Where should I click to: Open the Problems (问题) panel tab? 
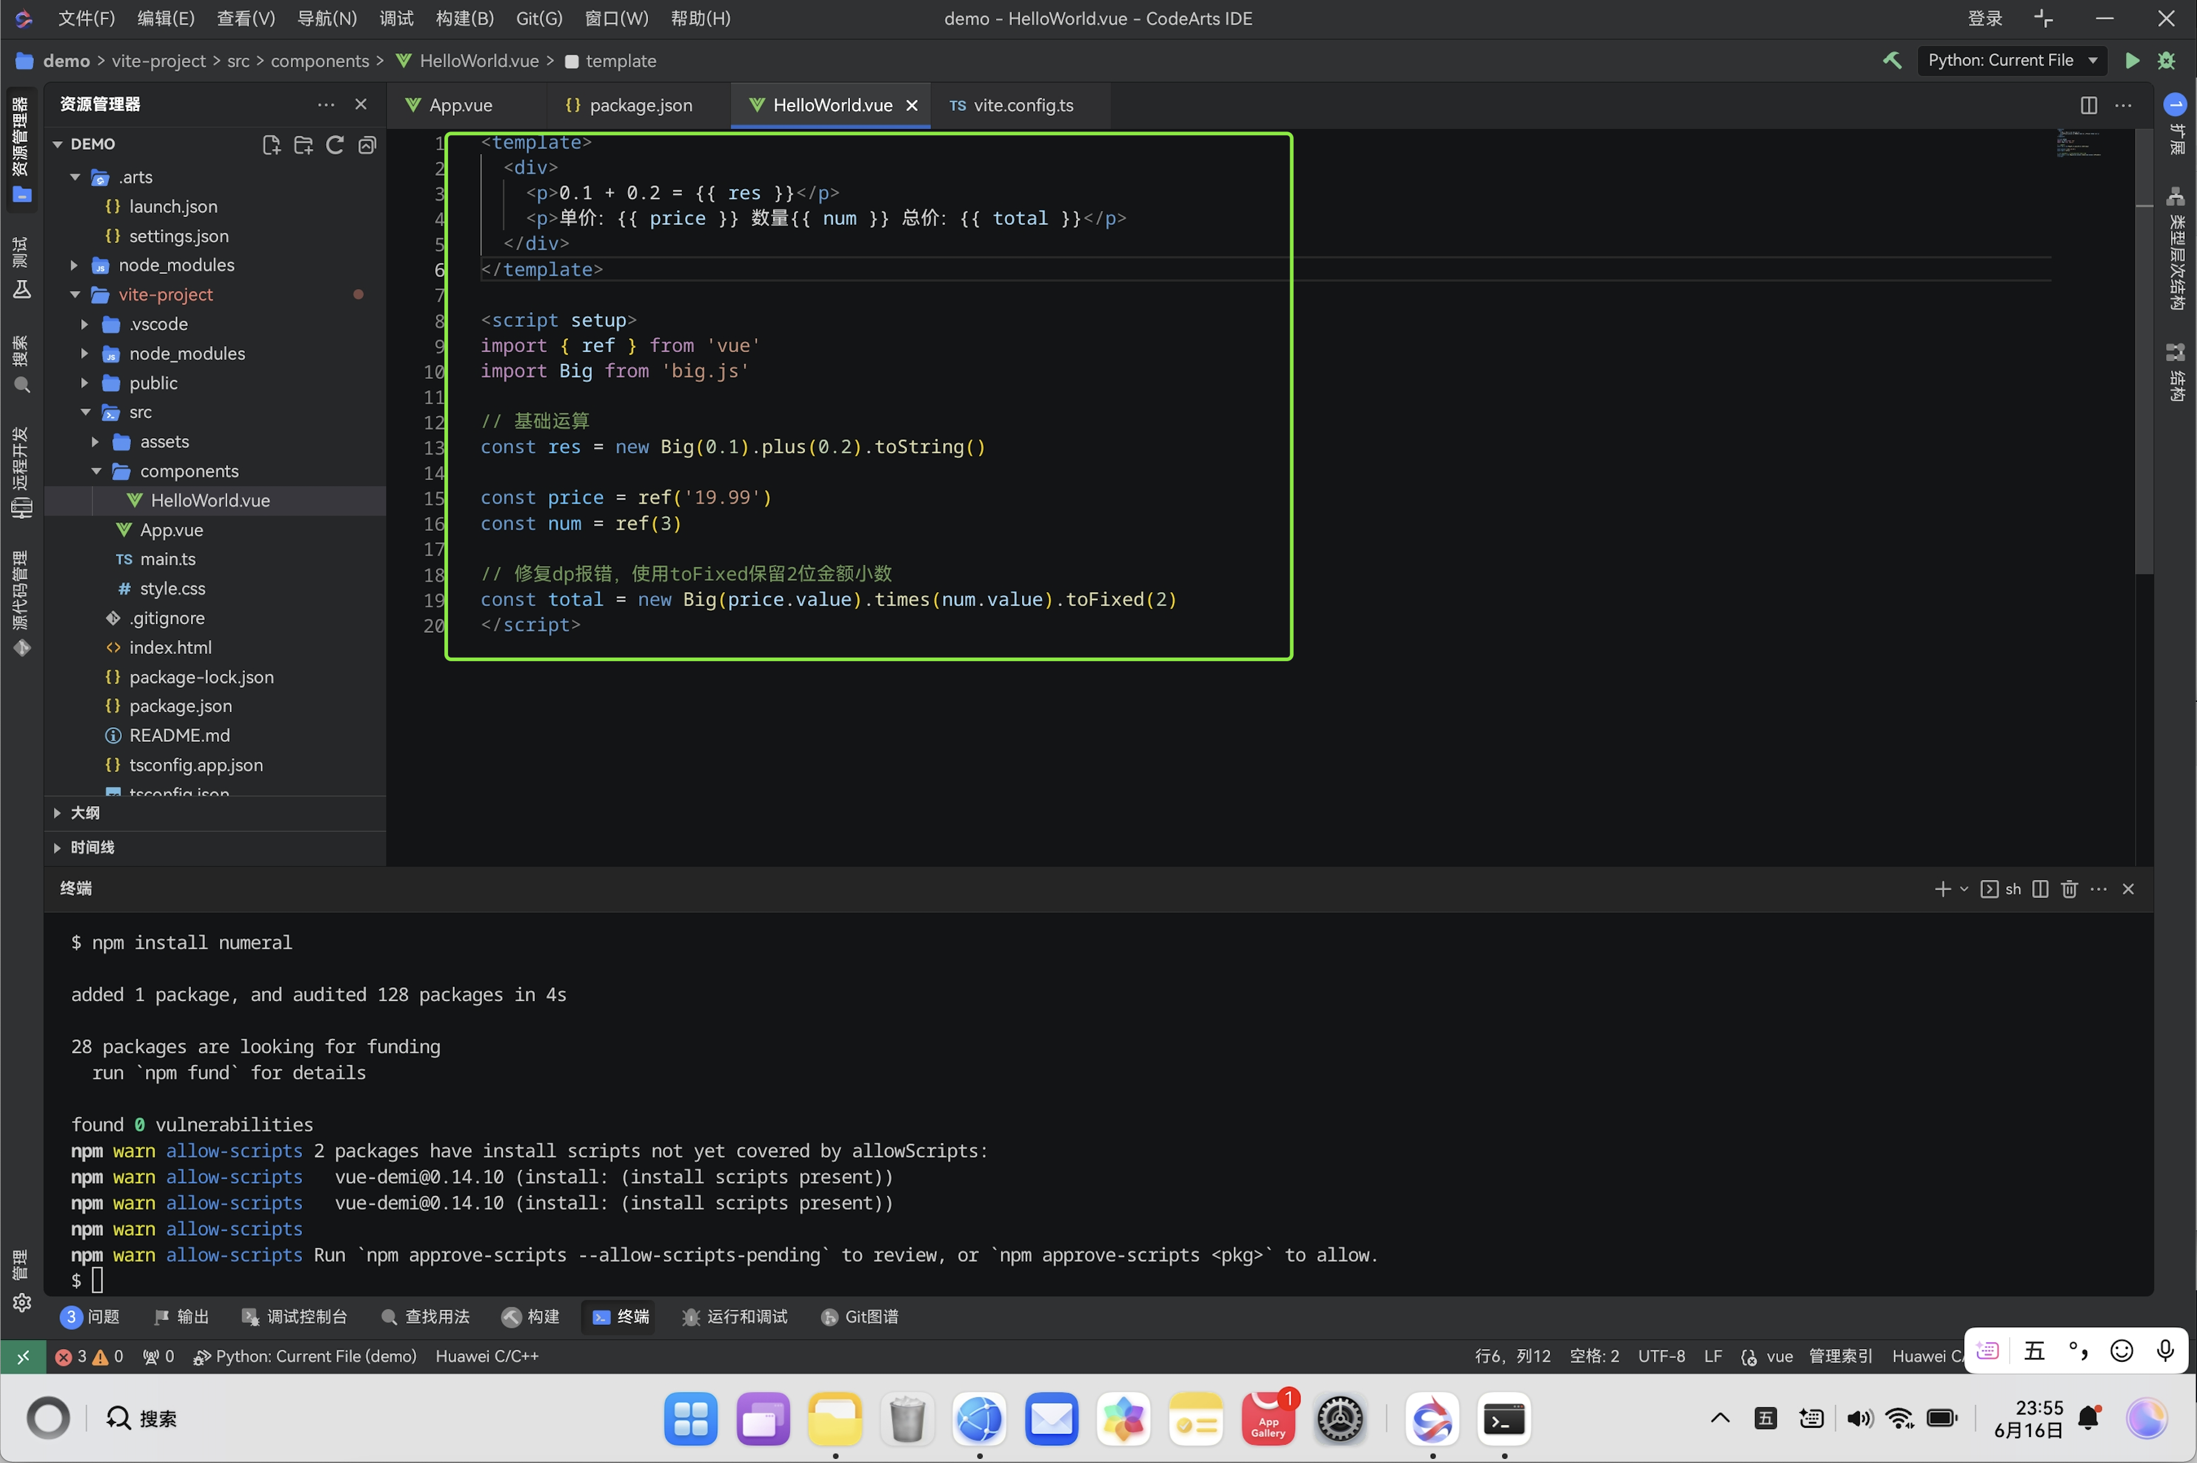tap(90, 1316)
